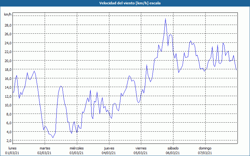
Task: Select the 'lunes' day label
Action: 13,148
